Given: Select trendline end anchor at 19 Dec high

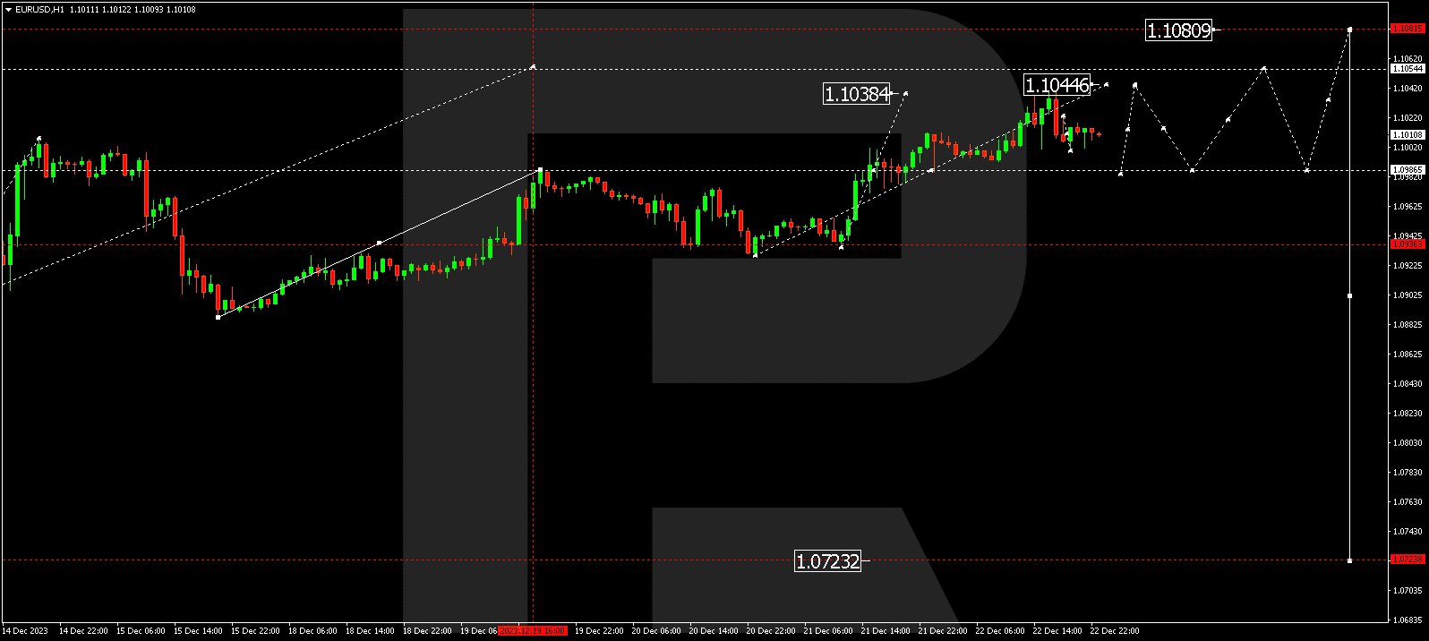Looking at the screenshot, I should (540, 170).
